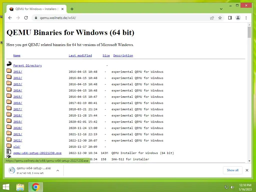Click the scrollbar up arrow

pos(249,25)
